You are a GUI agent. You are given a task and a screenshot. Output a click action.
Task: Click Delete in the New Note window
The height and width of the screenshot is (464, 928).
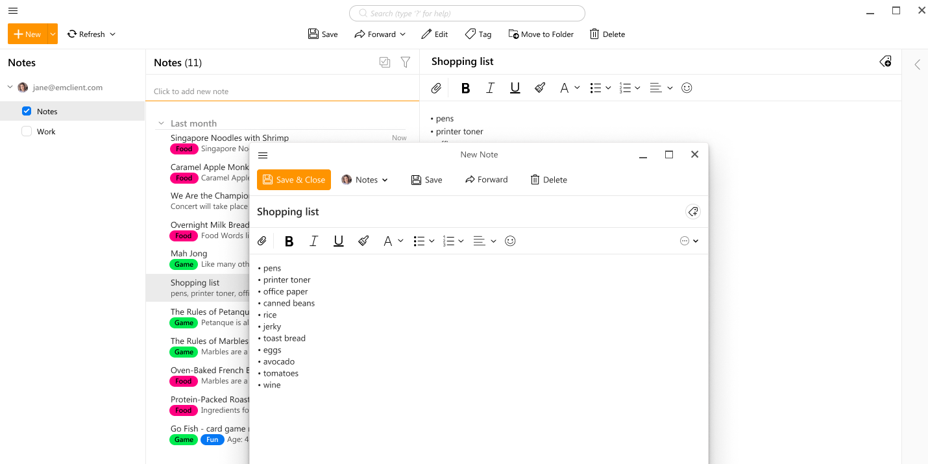[x=548, y=180]
